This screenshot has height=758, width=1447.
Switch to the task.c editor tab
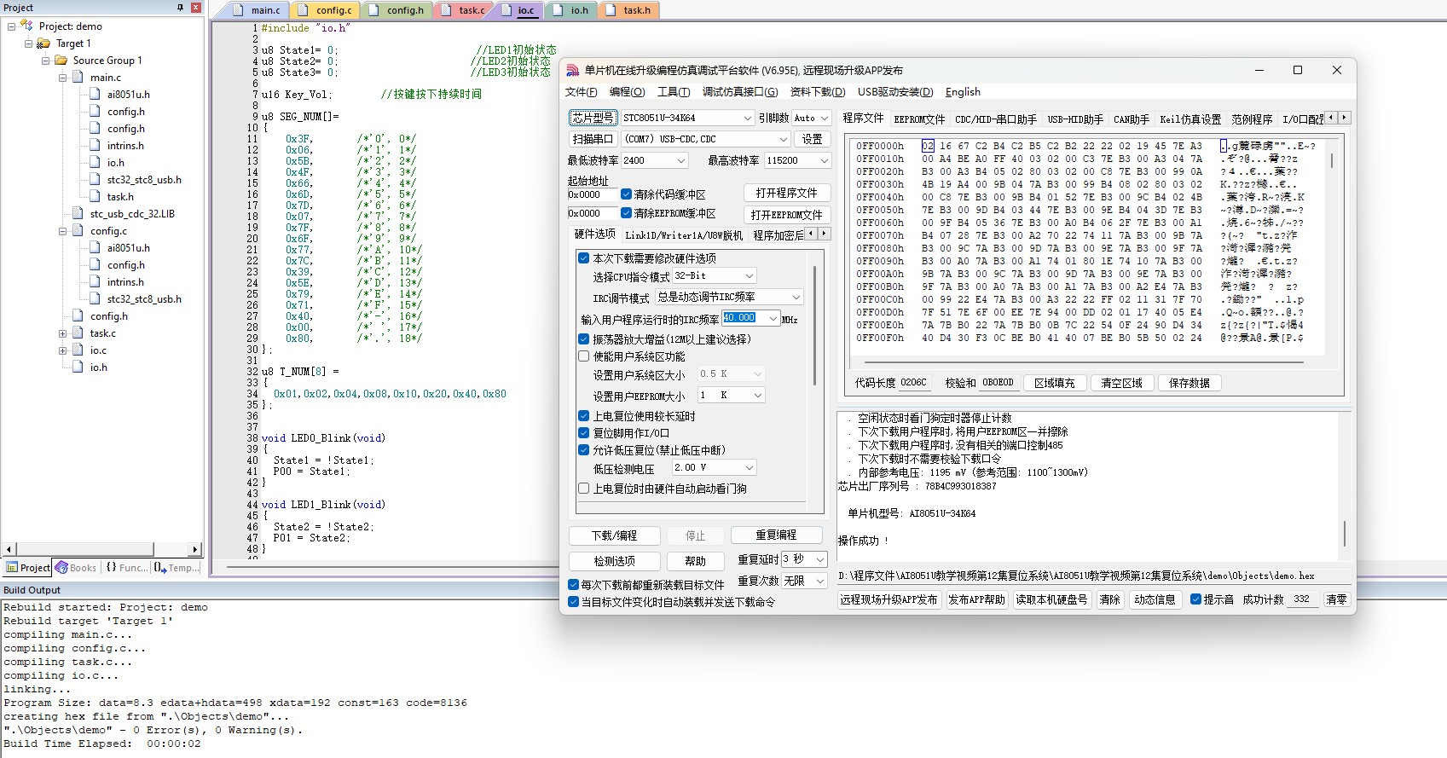point(466,10)
